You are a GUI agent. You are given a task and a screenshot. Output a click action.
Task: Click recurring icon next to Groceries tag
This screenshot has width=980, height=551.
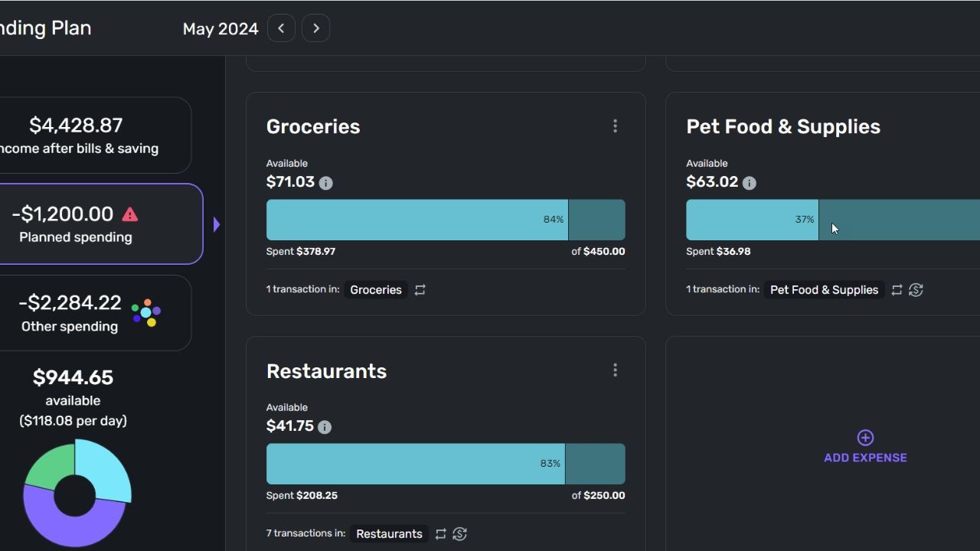[x=420, y=290]
